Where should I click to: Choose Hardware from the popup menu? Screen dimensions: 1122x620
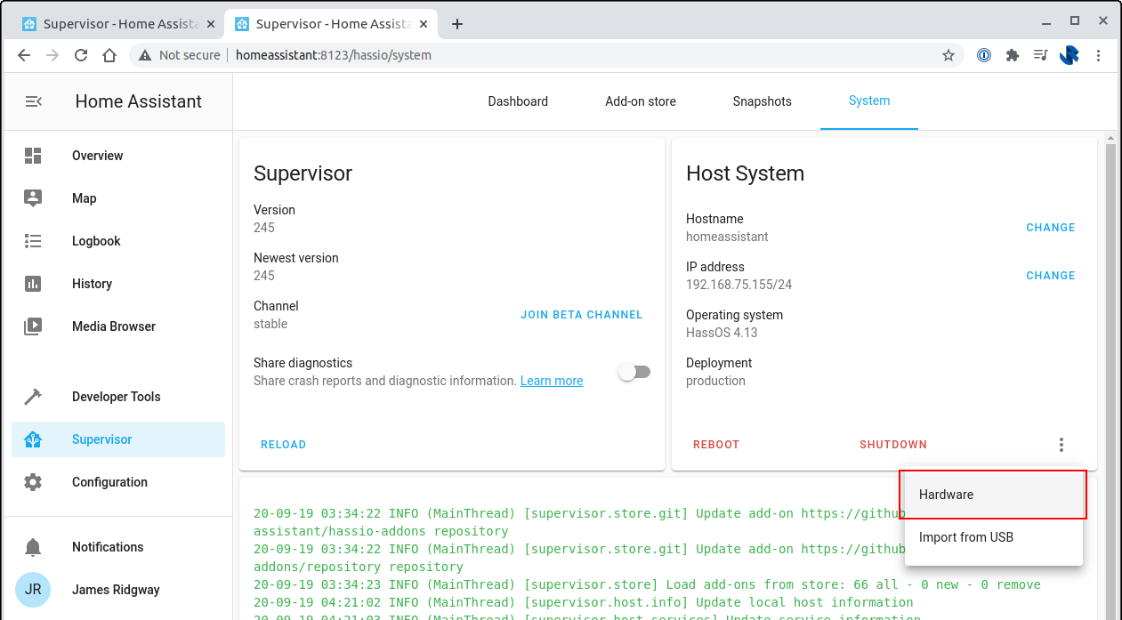click(x=994, y=495)
